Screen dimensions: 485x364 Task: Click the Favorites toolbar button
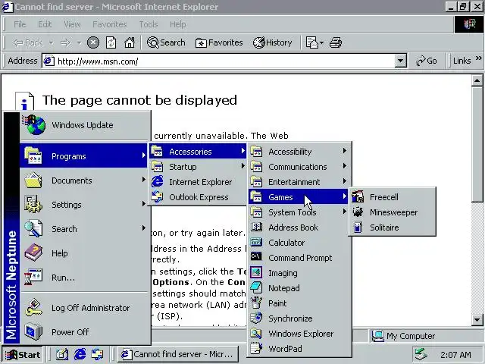point(219,42)
